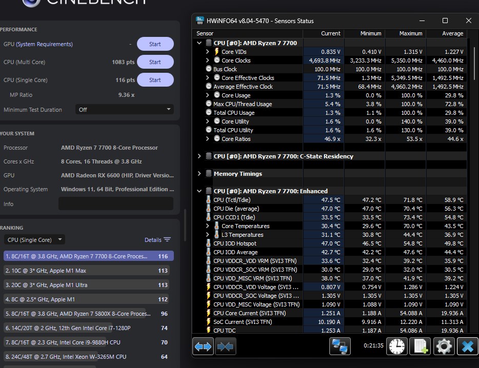Click HWiNFO shrink-columns arrows icon
The image size is (479, 368).
[225, 346]
